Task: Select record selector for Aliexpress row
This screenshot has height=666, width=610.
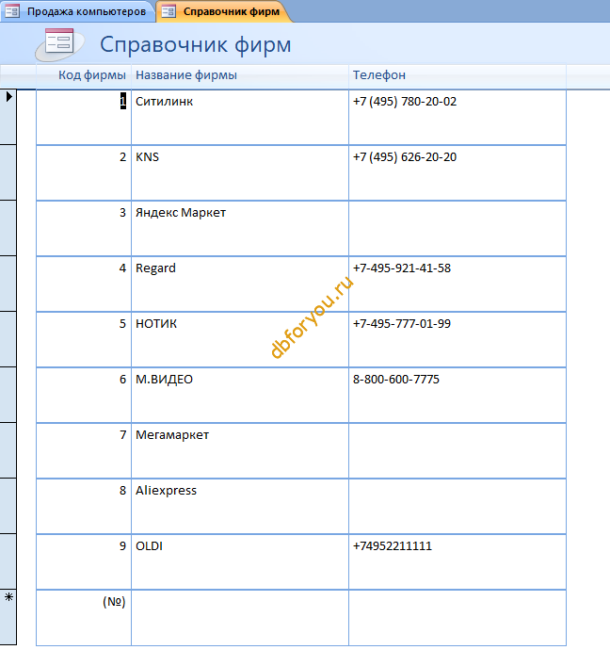Action: [8, 506]
